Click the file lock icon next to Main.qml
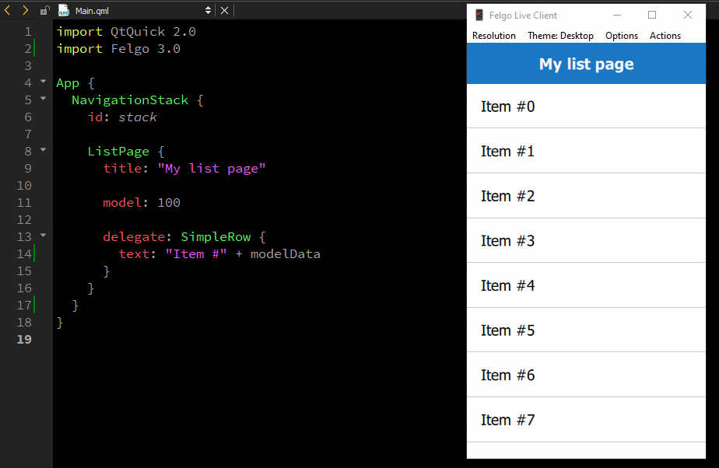The width and height of the screenshot is (719, 468). point(44,10)
